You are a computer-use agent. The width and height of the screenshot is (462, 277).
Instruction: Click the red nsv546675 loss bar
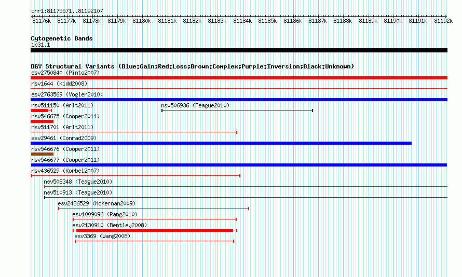(42, 121)
